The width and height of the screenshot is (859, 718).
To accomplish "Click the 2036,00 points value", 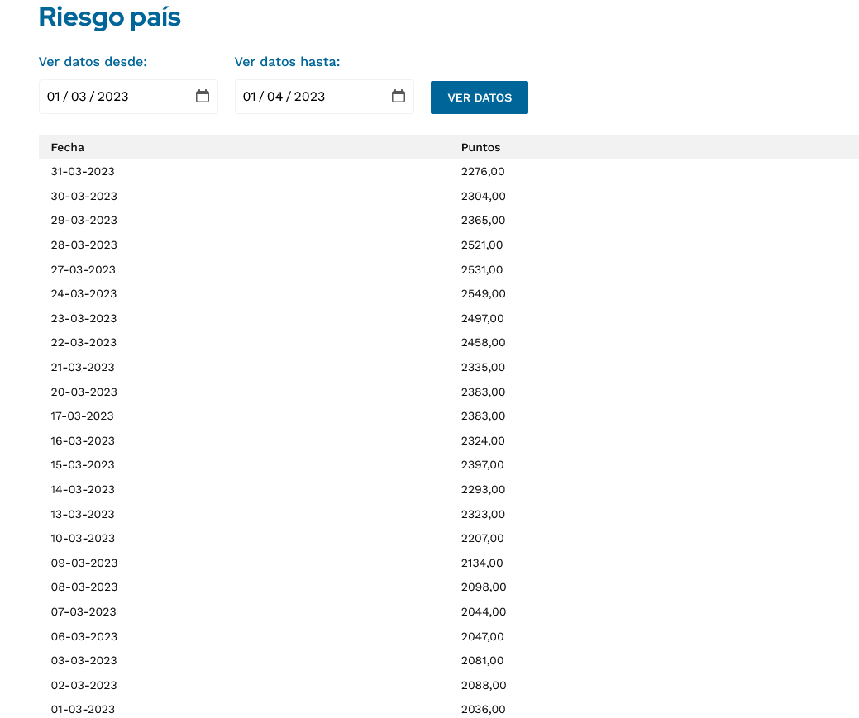I will point(483,709).
